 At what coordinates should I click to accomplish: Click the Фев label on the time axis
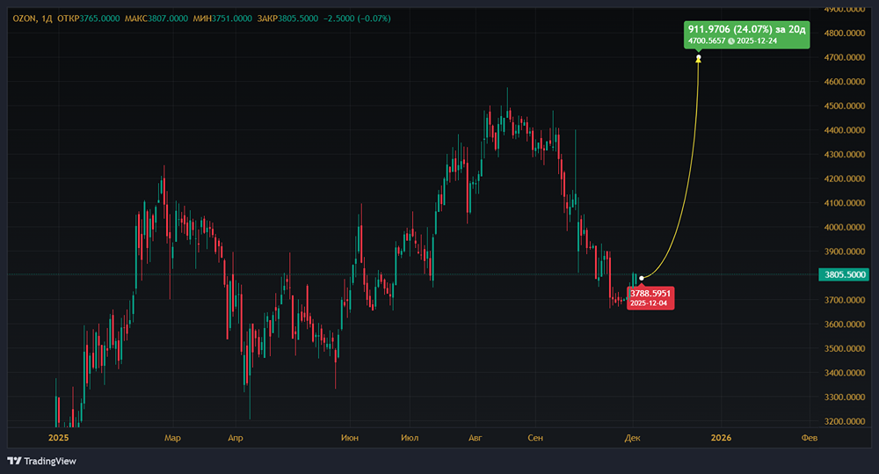(x=810, y=437)
